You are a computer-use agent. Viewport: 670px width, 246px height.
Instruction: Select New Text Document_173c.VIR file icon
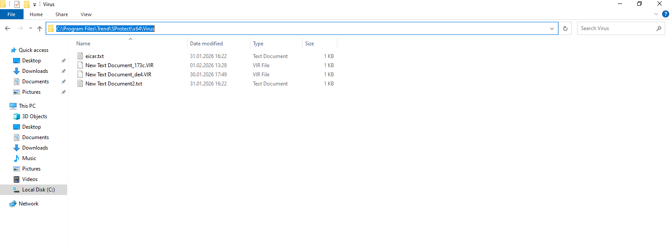click(80, 65)
